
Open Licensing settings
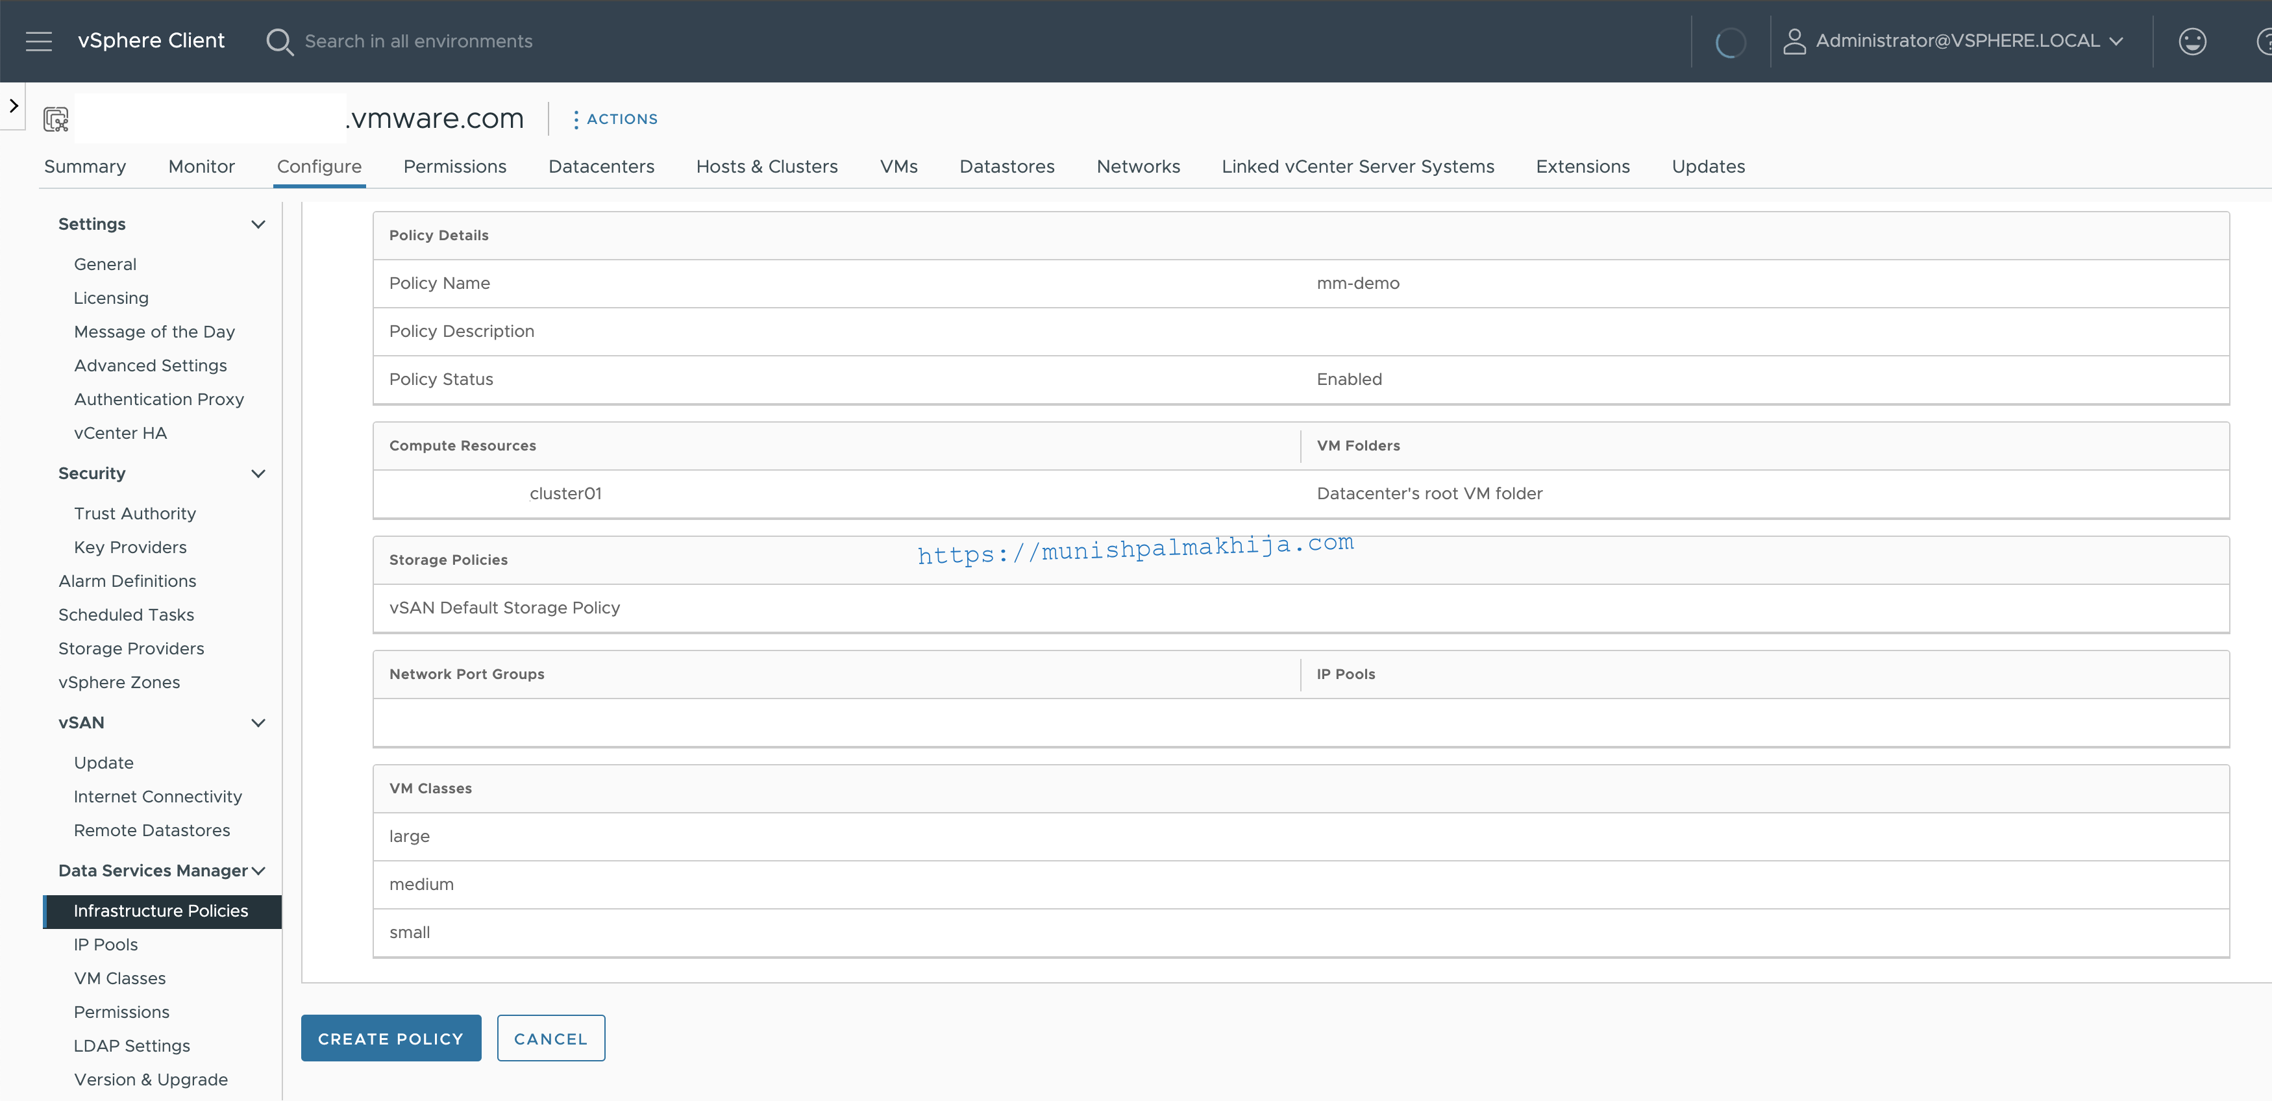111,298
